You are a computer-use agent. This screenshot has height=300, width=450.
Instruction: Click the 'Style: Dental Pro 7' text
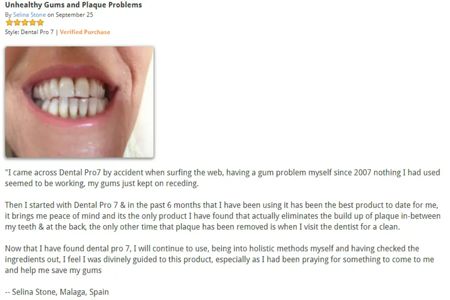tap(29, 32)
